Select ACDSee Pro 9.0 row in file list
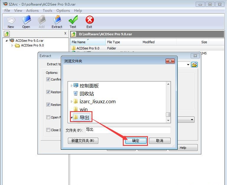 pyautogui.click(x=147, y=48)
